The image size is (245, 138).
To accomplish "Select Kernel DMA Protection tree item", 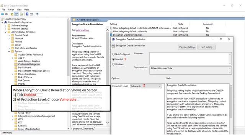I will click(29, 129).
